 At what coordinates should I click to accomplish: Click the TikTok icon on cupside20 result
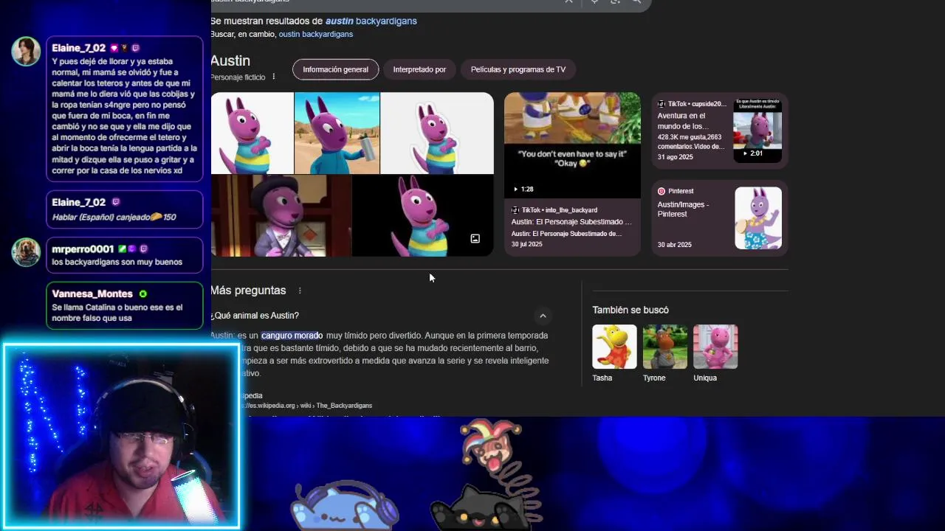661,104
